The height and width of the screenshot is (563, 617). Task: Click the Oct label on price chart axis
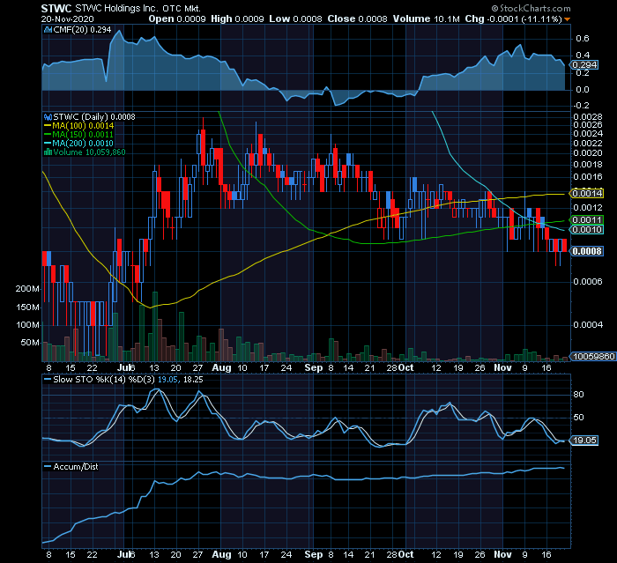[x=406, y=368]
